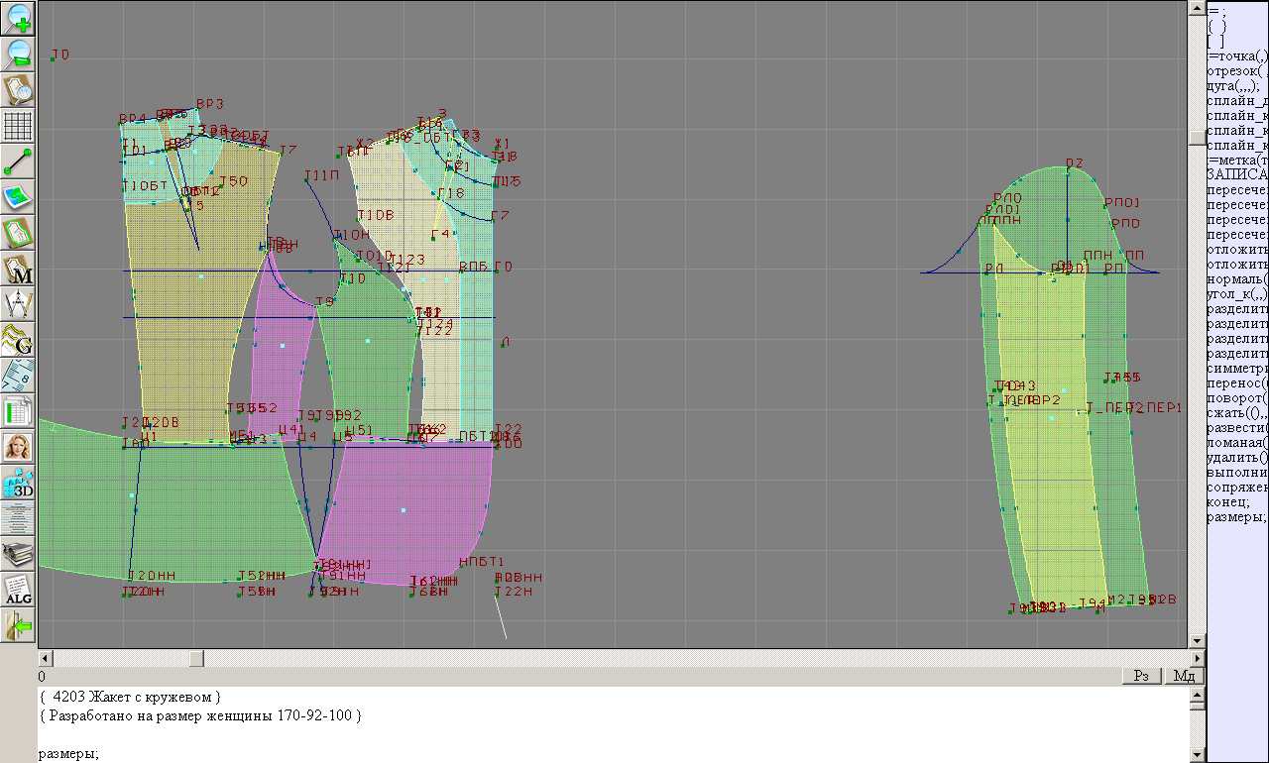Click the exit door arrow icon
Screen dimensions: 1269x763
pos(19,625)
